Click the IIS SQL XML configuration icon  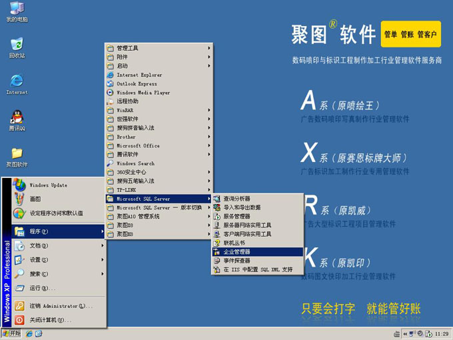coord(217,269)
